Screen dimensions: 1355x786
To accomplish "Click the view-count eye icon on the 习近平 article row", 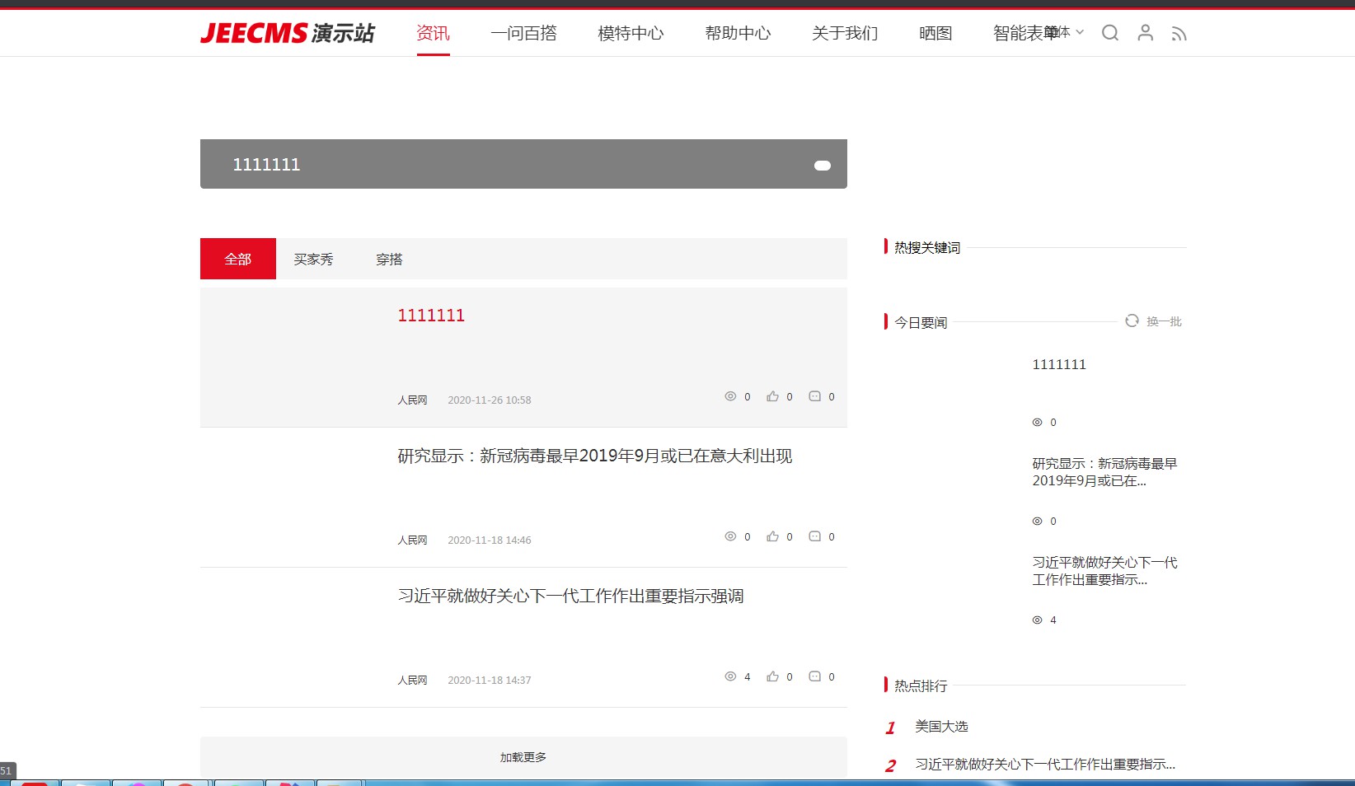I will 730,676.
